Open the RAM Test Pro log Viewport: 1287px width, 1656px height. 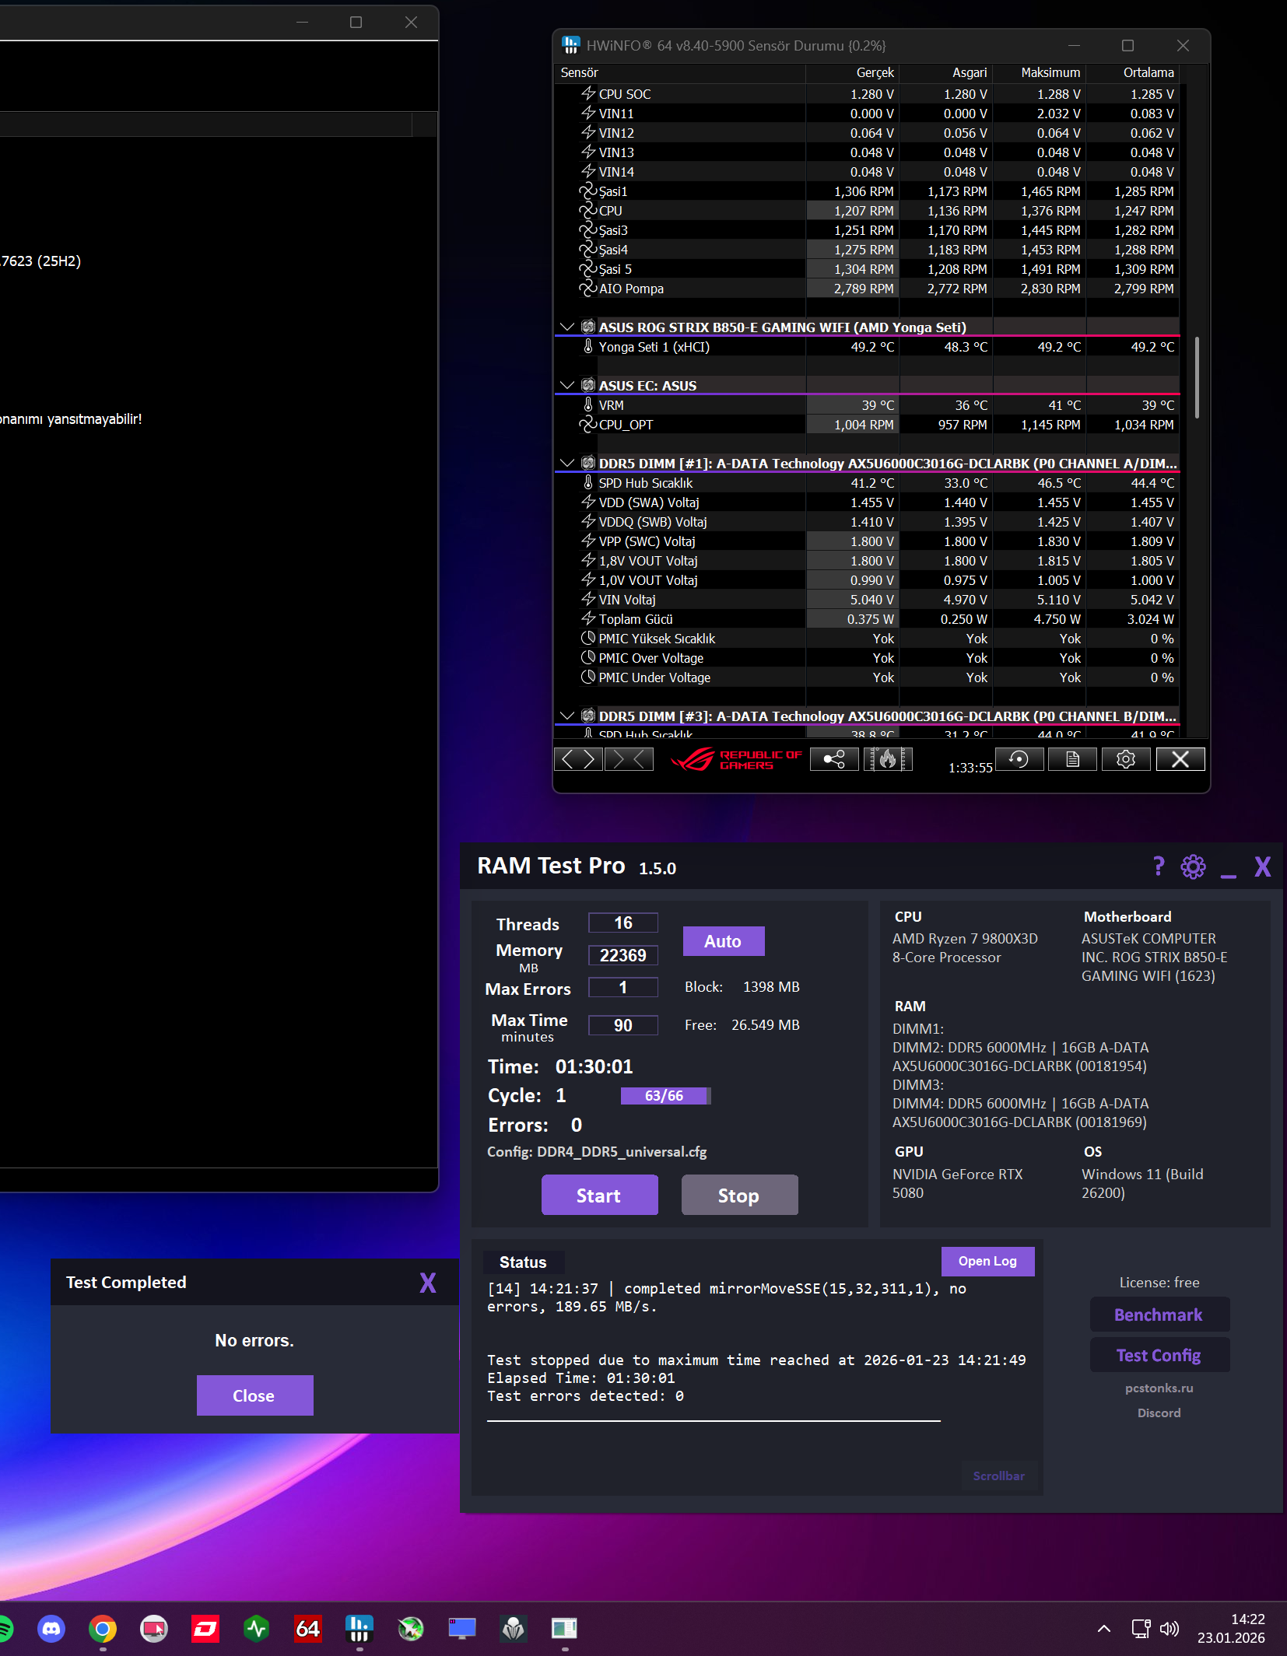point(987,1262)
